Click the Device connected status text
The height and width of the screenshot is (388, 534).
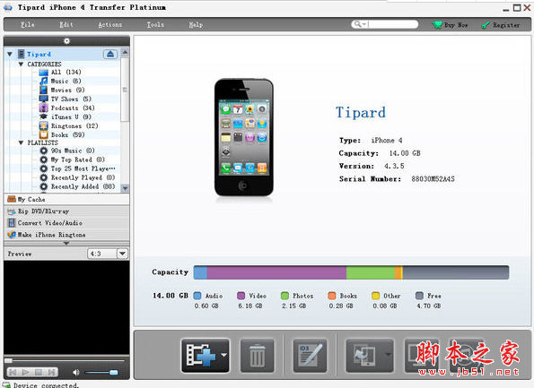tap(46, 385)
